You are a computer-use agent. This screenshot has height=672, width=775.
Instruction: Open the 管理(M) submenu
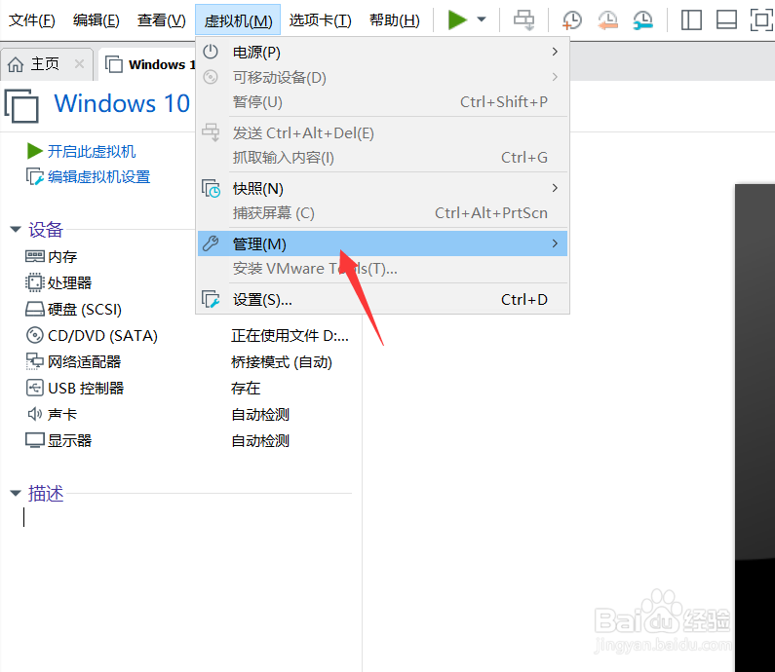(382, 243)
